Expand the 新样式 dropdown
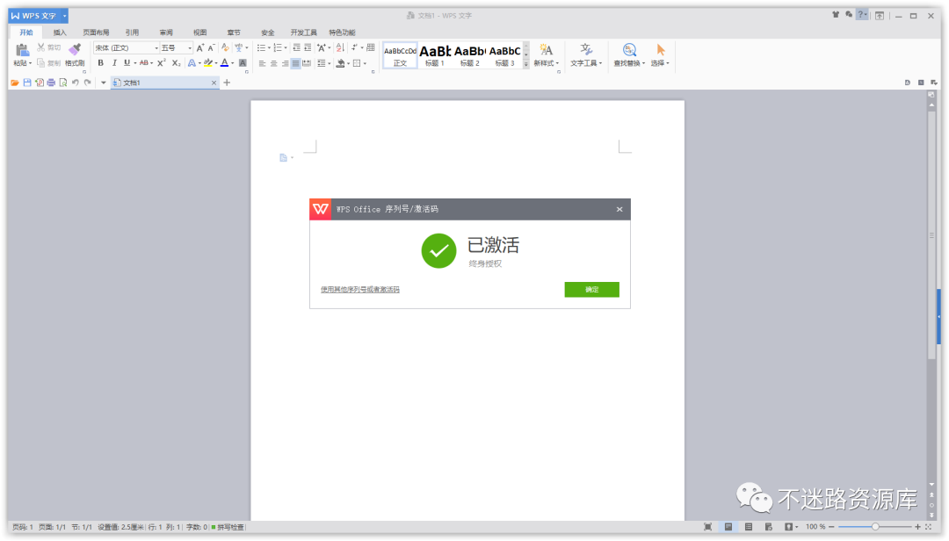The height and width of the screenshot is (541, 949). click(x=557, y=63)
